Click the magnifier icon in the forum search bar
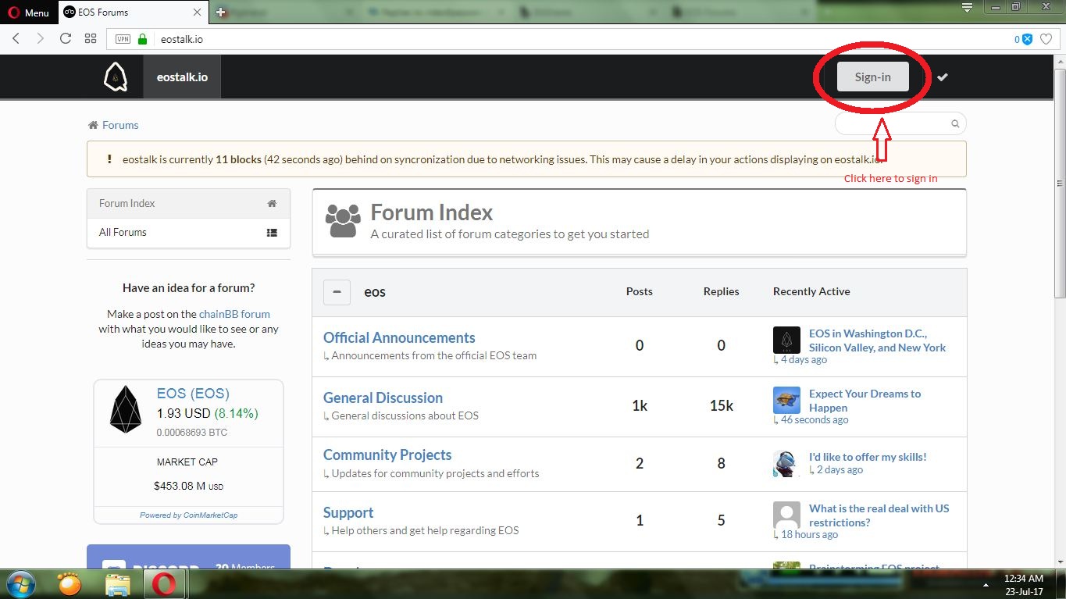 (954, 123)
